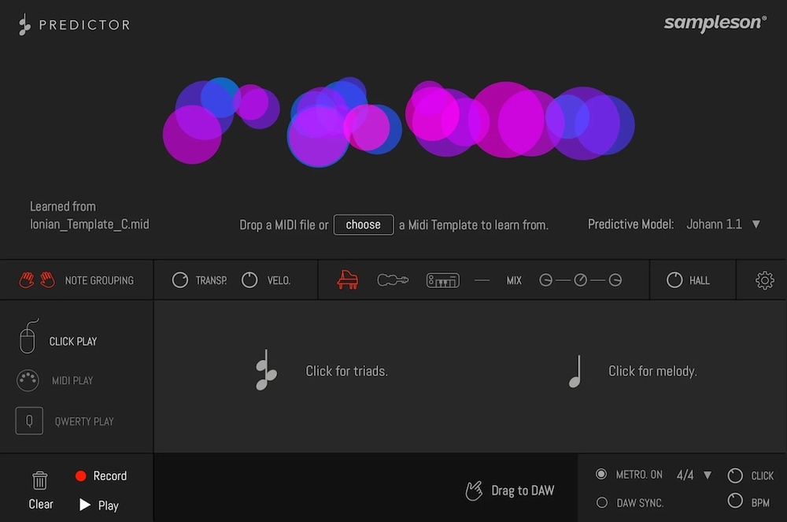Select the piano instrument icon
Screen dimensions: 787x522
(347, 280)
